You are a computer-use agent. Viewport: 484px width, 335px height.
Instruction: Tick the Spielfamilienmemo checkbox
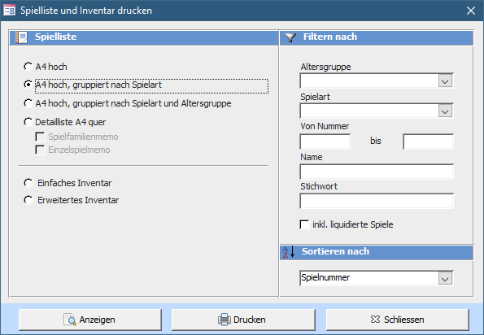pos(40,137)
